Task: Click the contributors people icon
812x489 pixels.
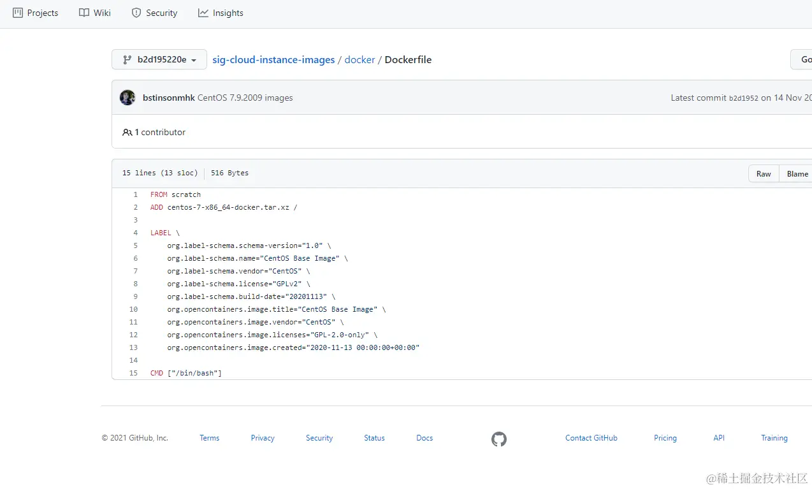Action: point(127,133)
